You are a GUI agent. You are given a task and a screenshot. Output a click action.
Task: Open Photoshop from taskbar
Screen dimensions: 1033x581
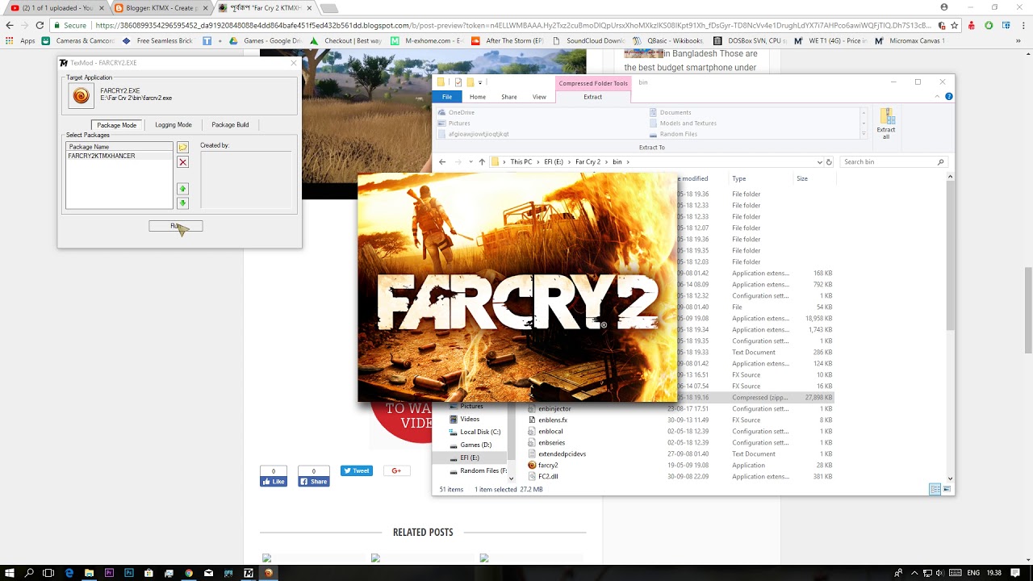(129, 573)
